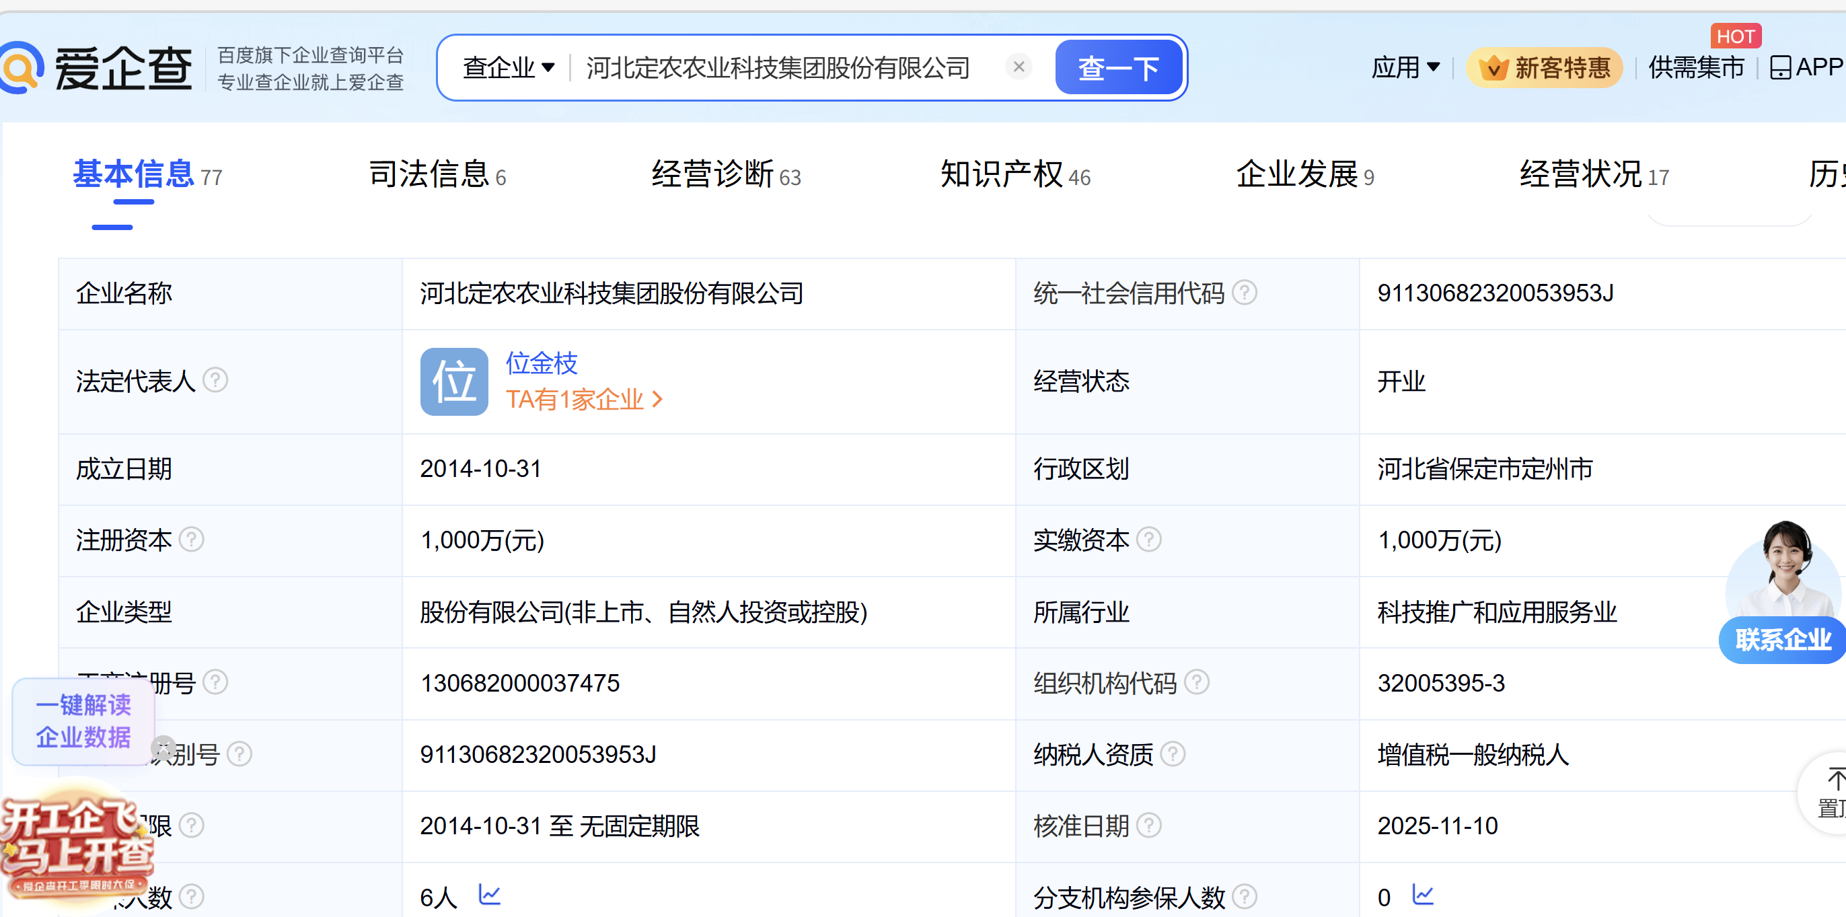The image size is (1846, 917).
Task: Open trend chart icon next to 分支机构参保人数 value 0
Action: coord(1422,895)
